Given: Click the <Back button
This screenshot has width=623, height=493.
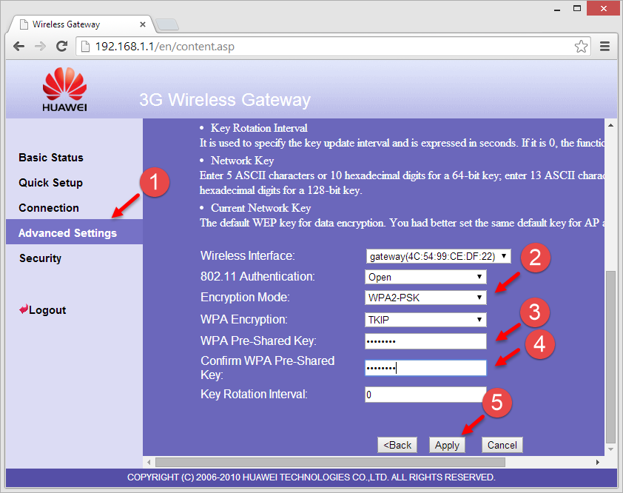Looking at the screenshot, I should (x=397, y=445).
